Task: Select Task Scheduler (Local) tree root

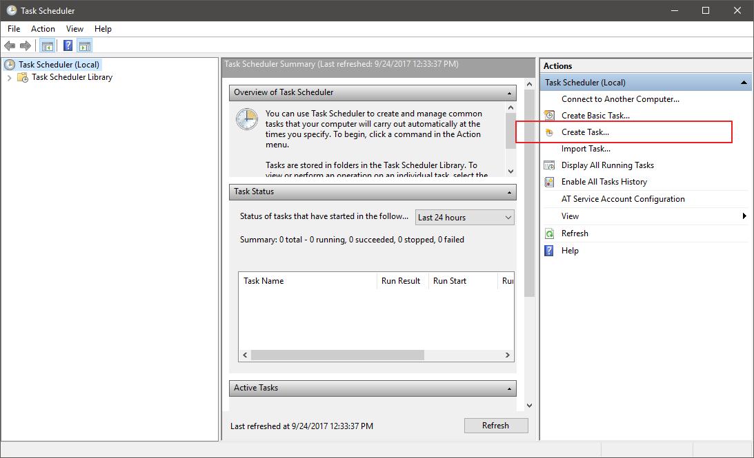Action: [x=59, y=64]
